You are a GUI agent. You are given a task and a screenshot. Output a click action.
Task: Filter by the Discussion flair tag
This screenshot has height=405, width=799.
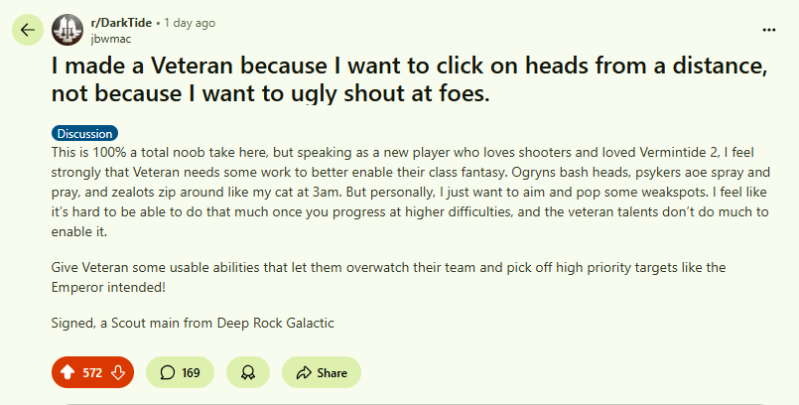[x=84, y=133]
